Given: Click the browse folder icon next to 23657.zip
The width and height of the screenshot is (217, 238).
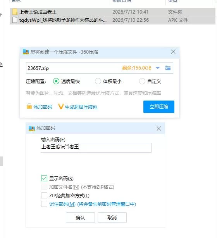Looking at the screenshot, I should tap(168, 68).
